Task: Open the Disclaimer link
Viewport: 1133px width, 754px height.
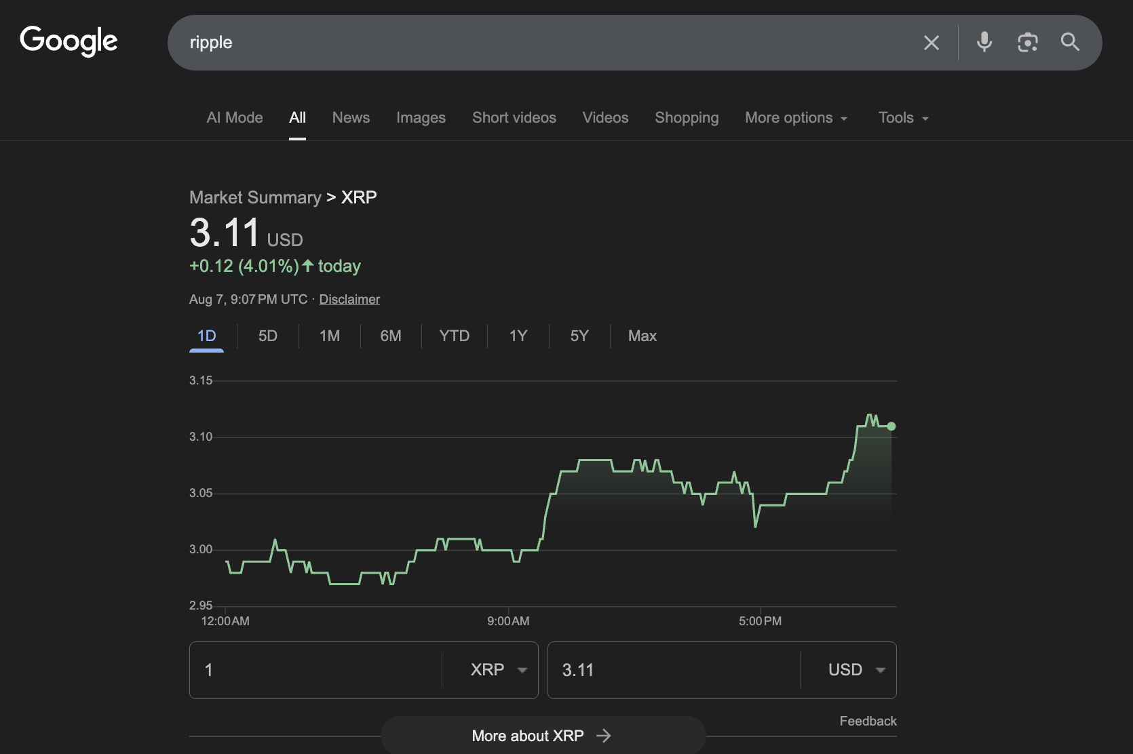Action: tap(349, 299)
